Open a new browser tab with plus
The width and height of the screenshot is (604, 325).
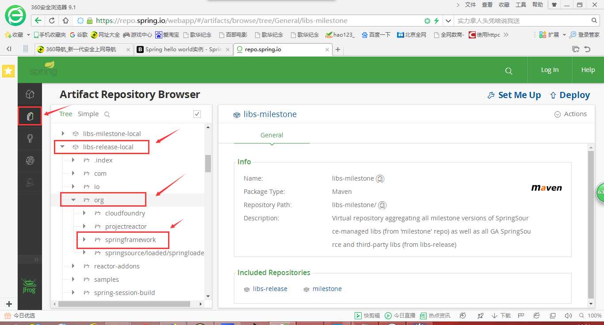coord(338,49)
